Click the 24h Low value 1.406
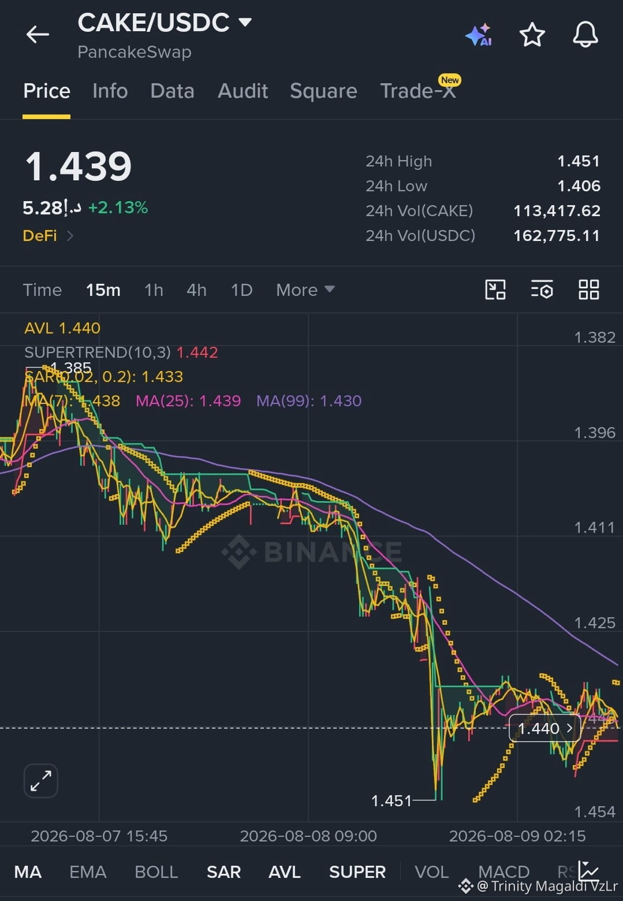The image size is (623, 901). pos(579,186)
